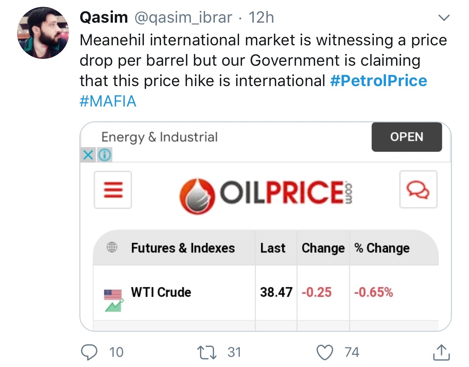The width and height of the screenshot is (469, 367).
Task: Open the share upload icon
Action: click(x=441, y=352)
